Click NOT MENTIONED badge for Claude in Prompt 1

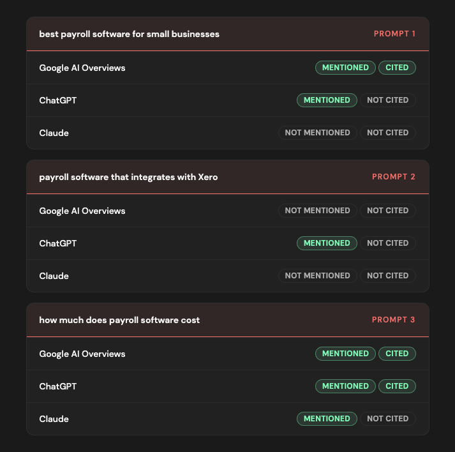coord(317,133)
